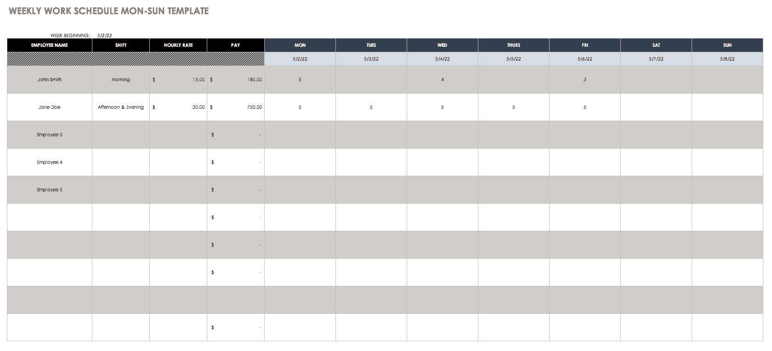Select Jane Doe's 750.00 pay cell
The width and height of the screenshot is (772, 351).
point(236,107)
